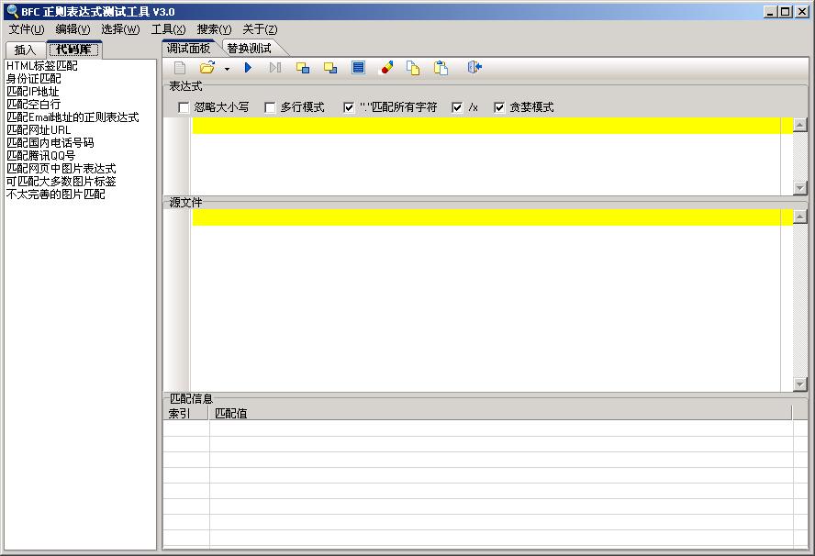Toggle the 多行模式 checkbox
The height and width of the screenshot is (556, 815).
click(x=271, y=107)
